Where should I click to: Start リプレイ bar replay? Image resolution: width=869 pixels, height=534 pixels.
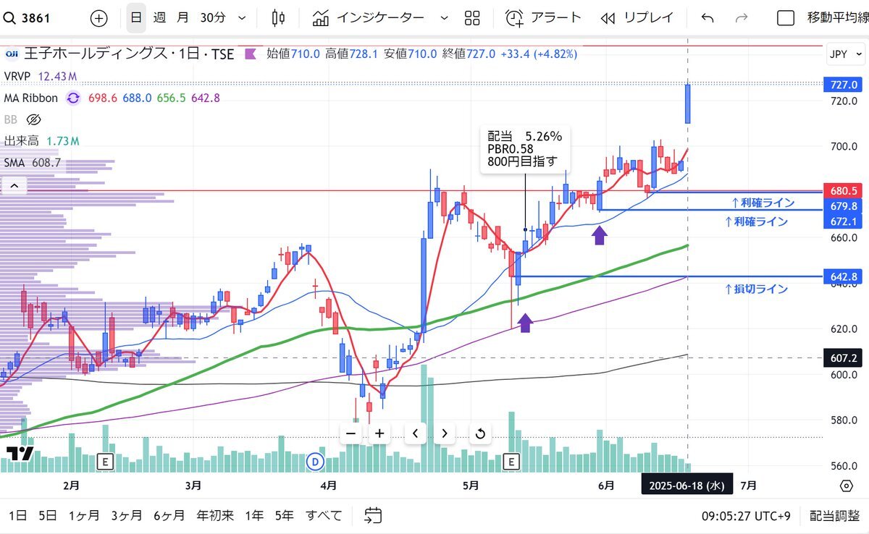tap(637, 17)
